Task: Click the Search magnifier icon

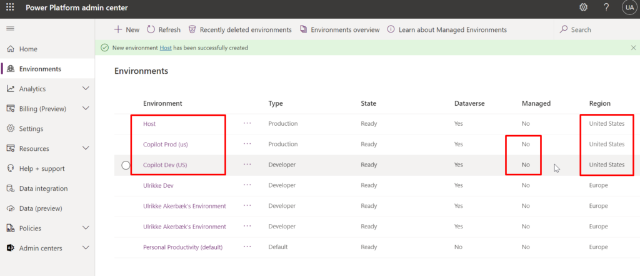Action: [564, 29]
